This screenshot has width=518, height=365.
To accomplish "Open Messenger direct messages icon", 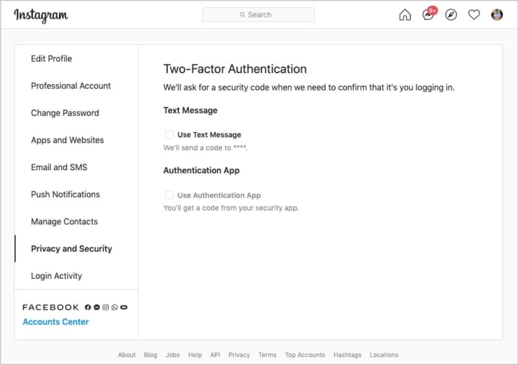I will [429, 14].
